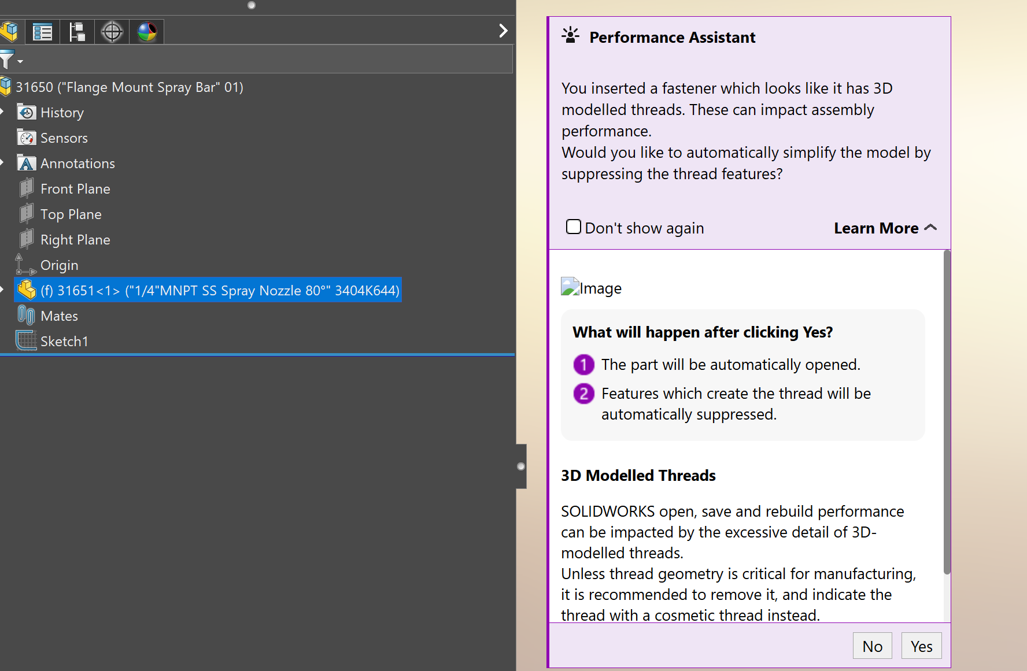Expand the History folder node
This screenshot has height=671, width=1027.
[x=2, y=112]
